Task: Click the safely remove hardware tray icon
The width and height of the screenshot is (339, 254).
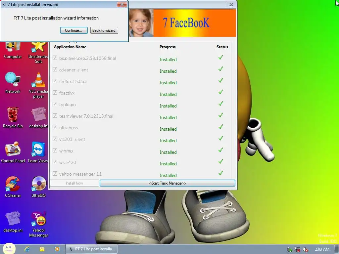Action: (x=289, y=249)
